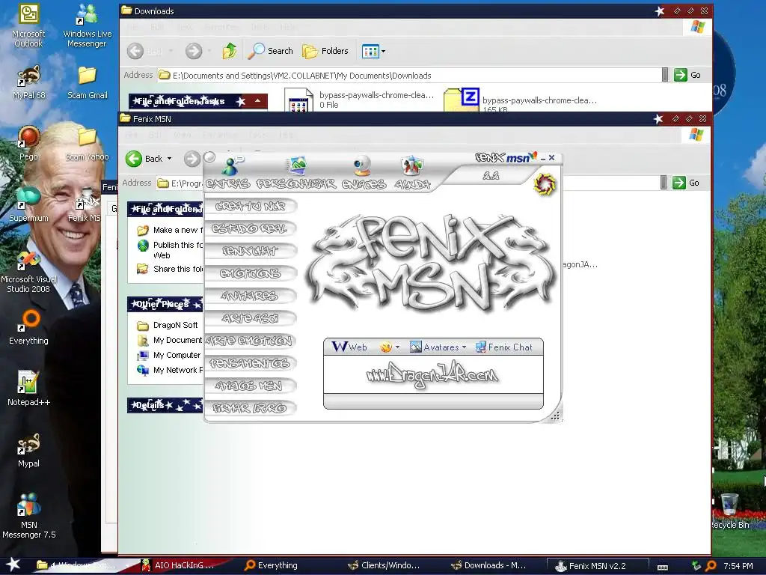Select bypass-paywalls-chrome 0 File item
This screenshot has width=766, height=575.
coord(360,100)
